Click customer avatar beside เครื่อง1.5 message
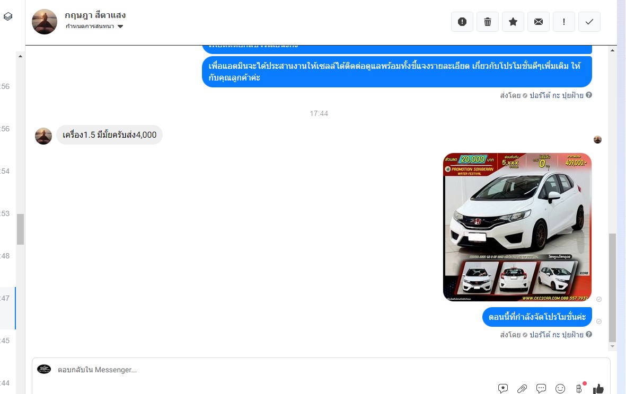626x394 pixels. (43, 136)
